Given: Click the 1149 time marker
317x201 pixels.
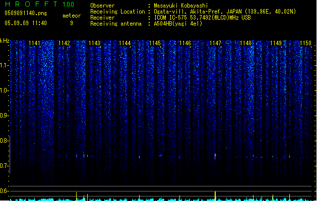Looking at the screenshot, I should tap(276, 43).
